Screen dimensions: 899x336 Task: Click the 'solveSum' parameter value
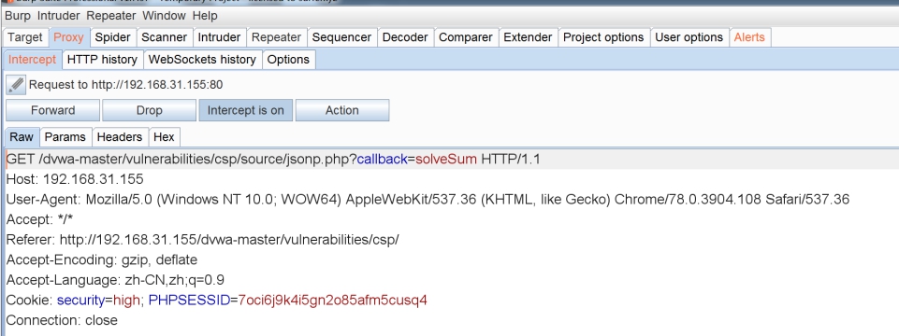446,159
